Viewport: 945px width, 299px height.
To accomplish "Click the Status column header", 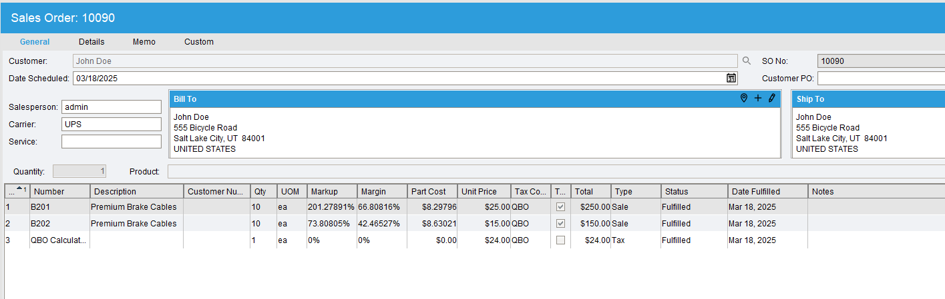I will [695, 191].
